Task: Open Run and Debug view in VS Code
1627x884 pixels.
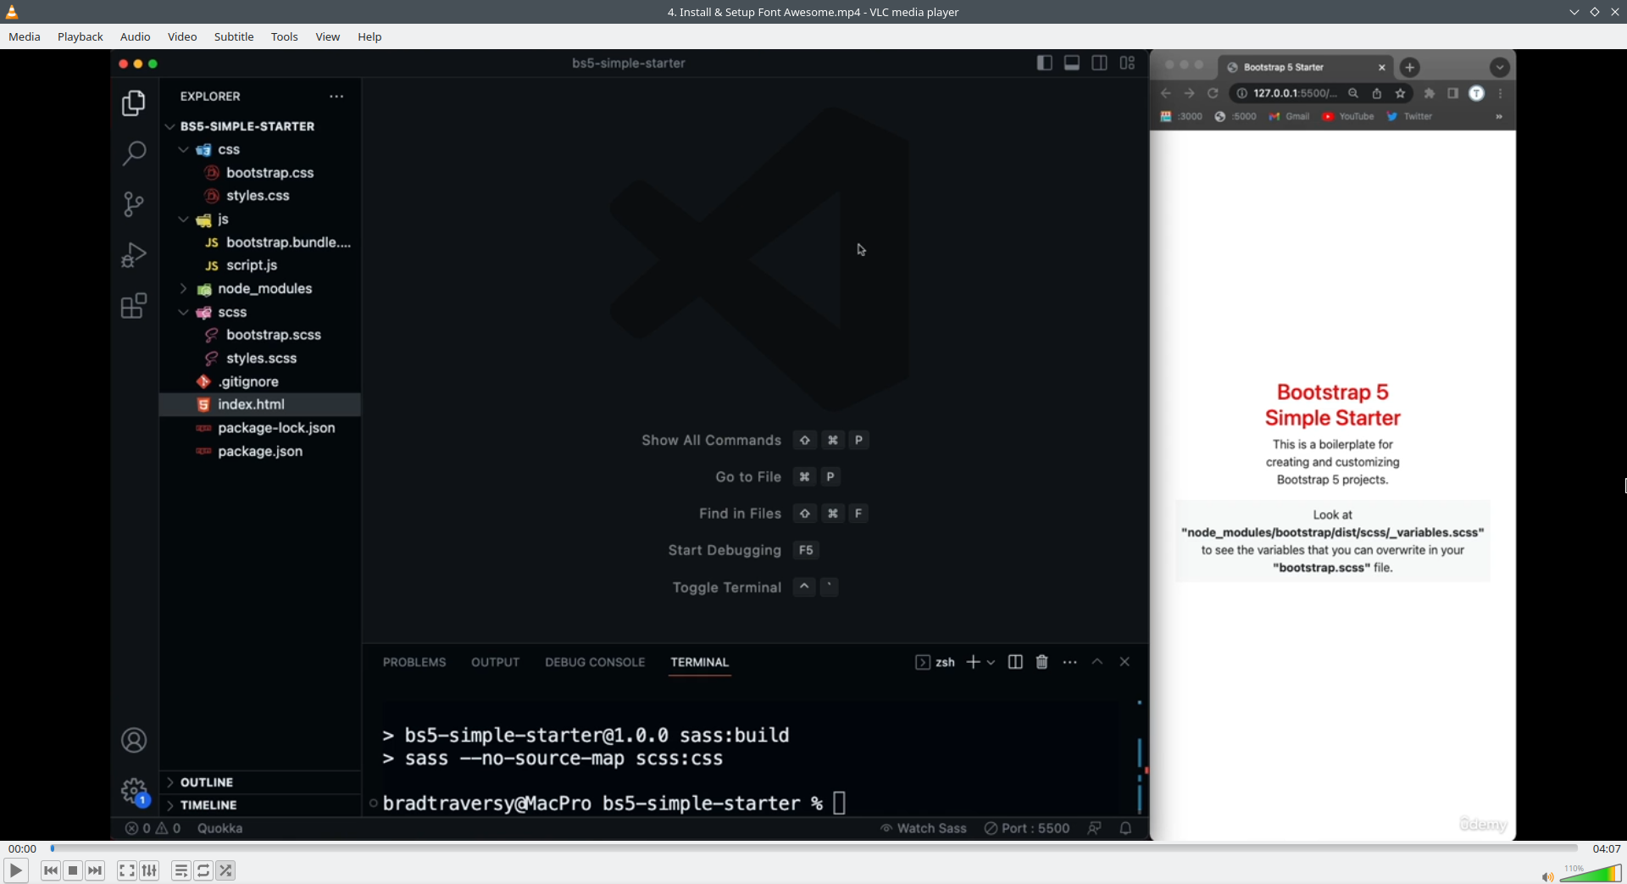Action: click(x=134, y=254)
